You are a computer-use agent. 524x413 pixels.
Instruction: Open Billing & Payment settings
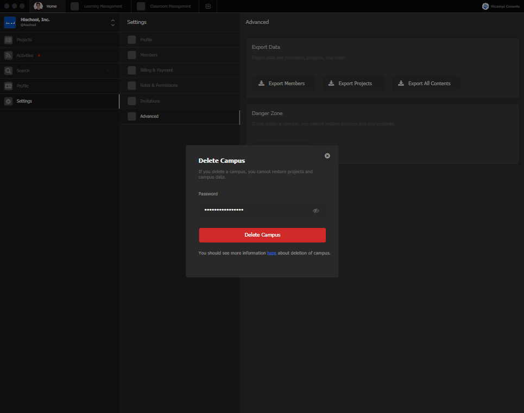[x=156, y=71]
